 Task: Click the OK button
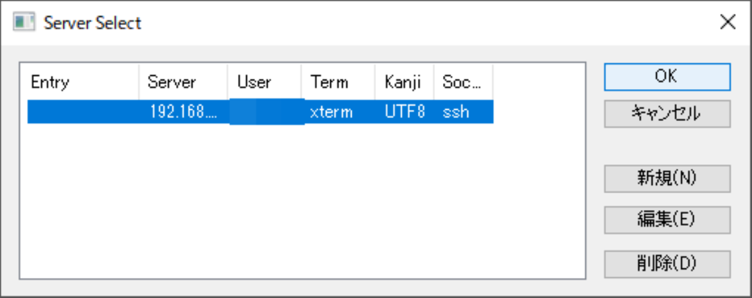coord(667,76)
